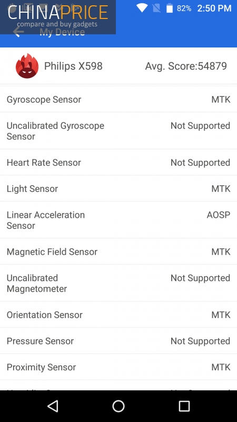Tap the no-SIM status icon
The width and height of the screenshot is (237, 422).
coord(156,8)
